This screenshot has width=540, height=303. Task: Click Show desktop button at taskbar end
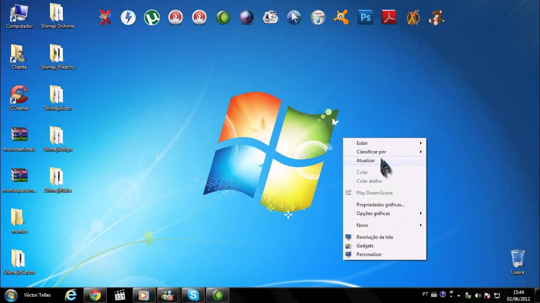pyautogui.click(x=537, y=295)
